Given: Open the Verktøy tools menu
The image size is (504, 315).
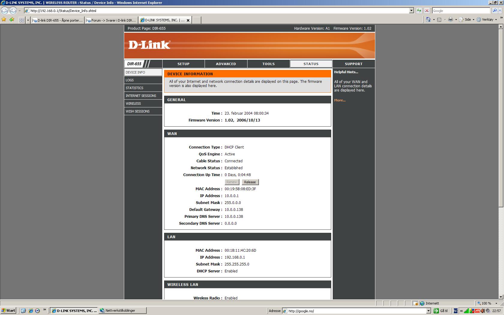Looking at the screenshot, I should coord(487,19).
